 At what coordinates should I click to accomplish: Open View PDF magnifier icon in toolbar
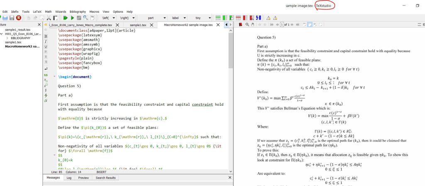click(x=85, y=18)
